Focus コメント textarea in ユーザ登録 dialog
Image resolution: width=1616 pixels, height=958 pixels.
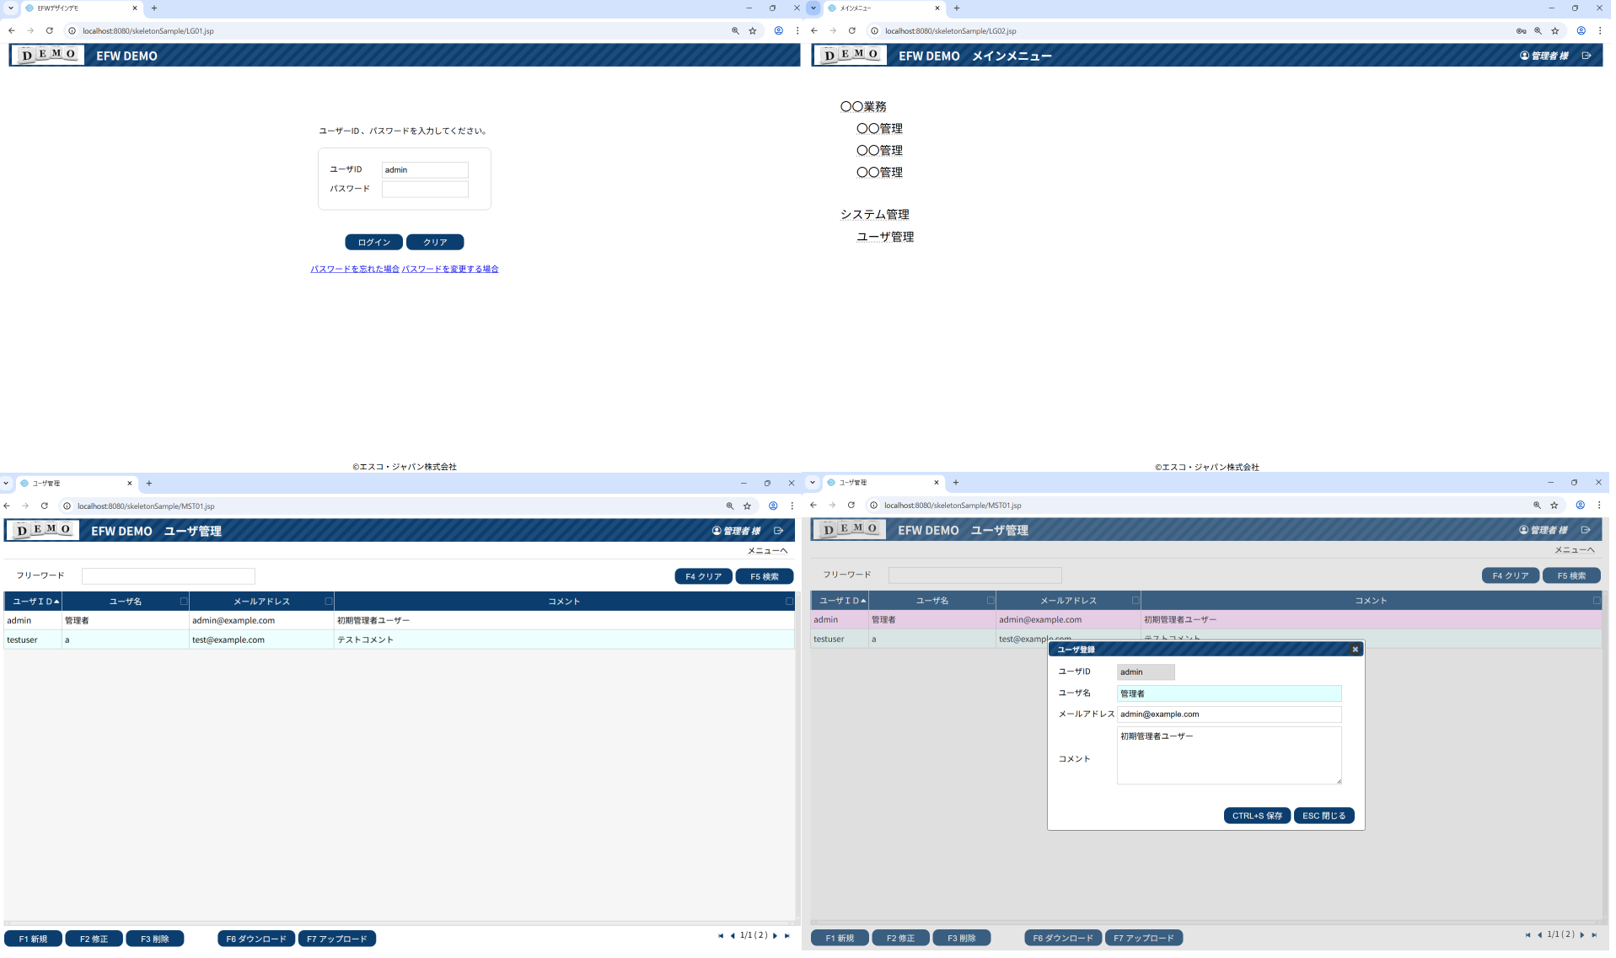coord(1229,757)
